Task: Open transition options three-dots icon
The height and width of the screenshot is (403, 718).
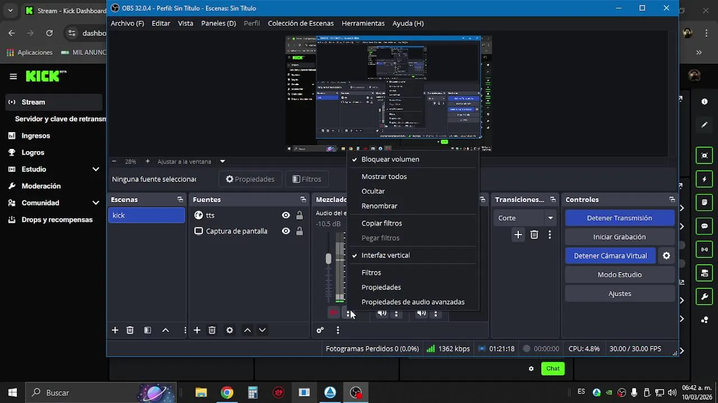Action: coord(550,235)
